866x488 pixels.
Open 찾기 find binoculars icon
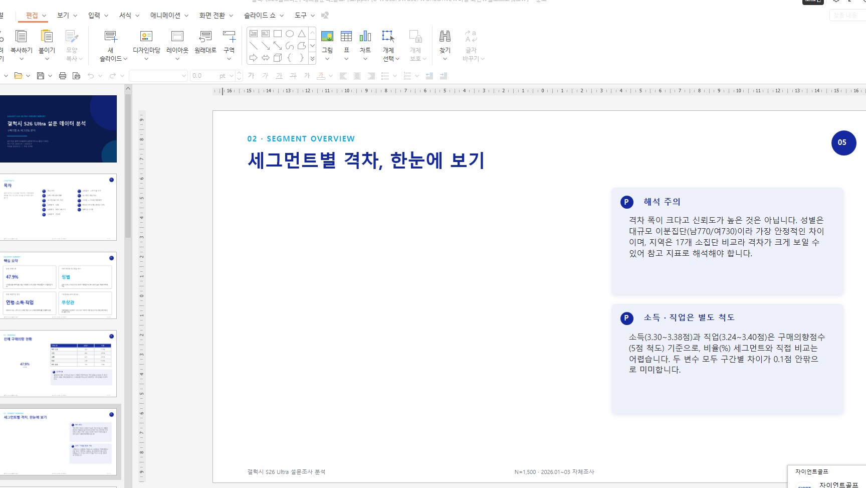[x=445, y=37]
